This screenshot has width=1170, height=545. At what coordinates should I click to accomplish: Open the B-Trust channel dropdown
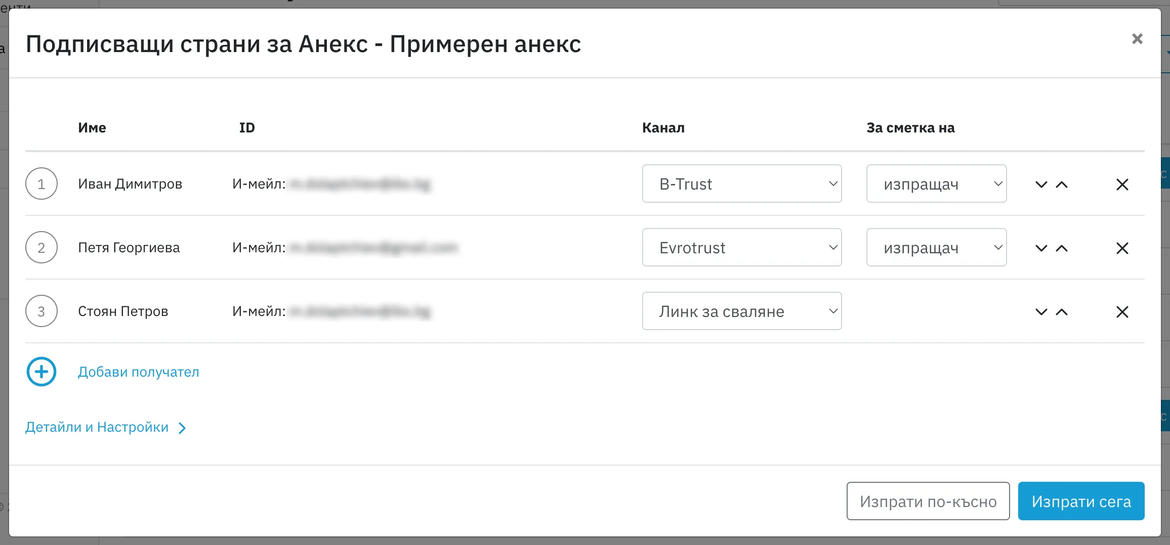[x=742, y=184]
